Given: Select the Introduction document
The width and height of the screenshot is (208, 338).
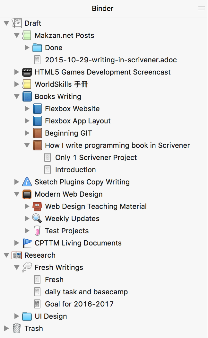Looking at the screenshot, I should [75, 170].
